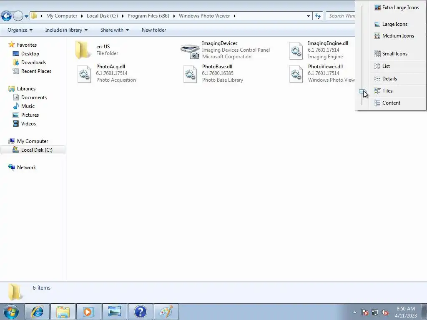427x320 pixels.
Task: Select the PhotoBase.dll file icon
Action: (x=190, y=74)
